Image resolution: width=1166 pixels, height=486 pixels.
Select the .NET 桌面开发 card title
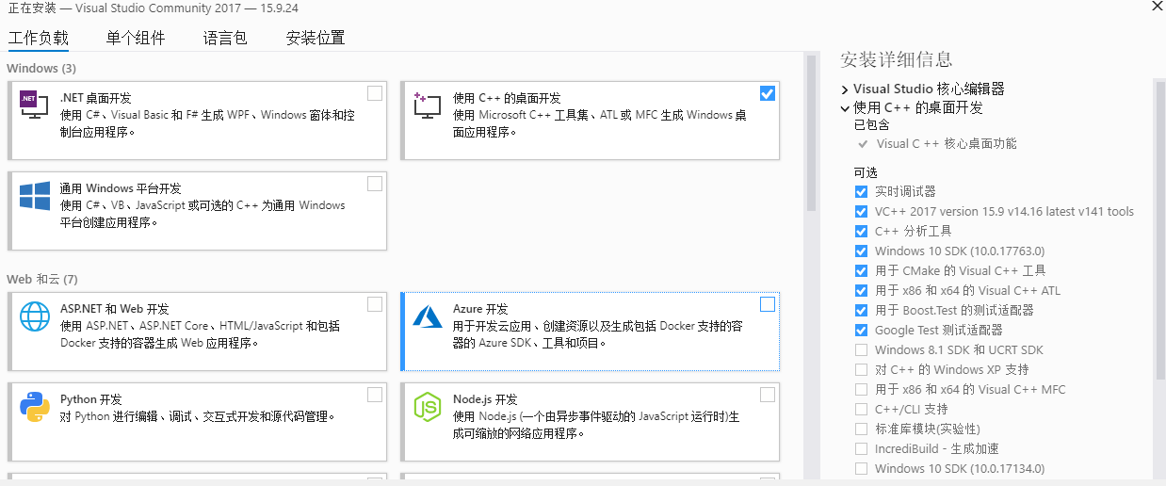[96, 98]
